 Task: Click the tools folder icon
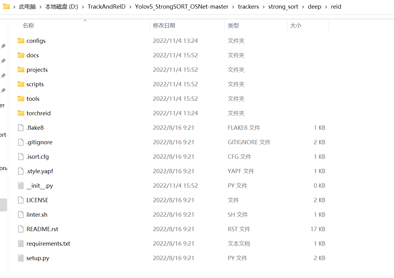point(21,99)
